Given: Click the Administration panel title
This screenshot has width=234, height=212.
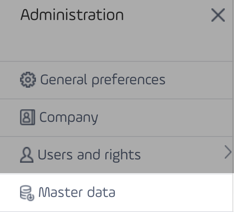Looking at the screenshot, I should [72, 15].
